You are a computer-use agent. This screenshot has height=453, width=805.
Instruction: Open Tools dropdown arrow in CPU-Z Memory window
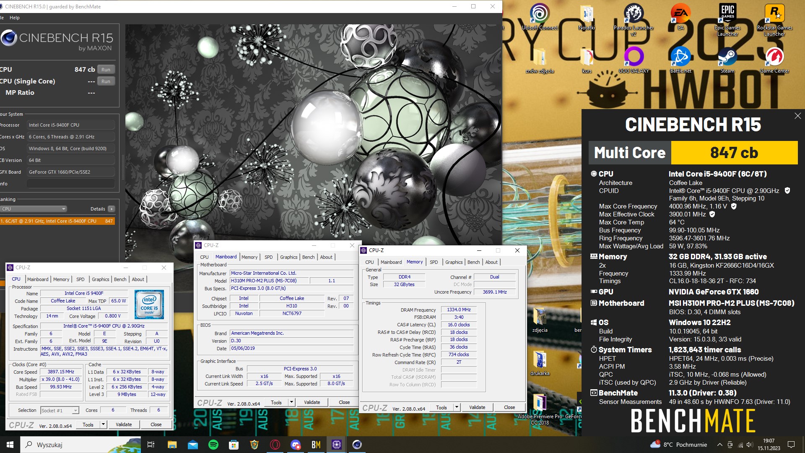(x=457, y=407)
